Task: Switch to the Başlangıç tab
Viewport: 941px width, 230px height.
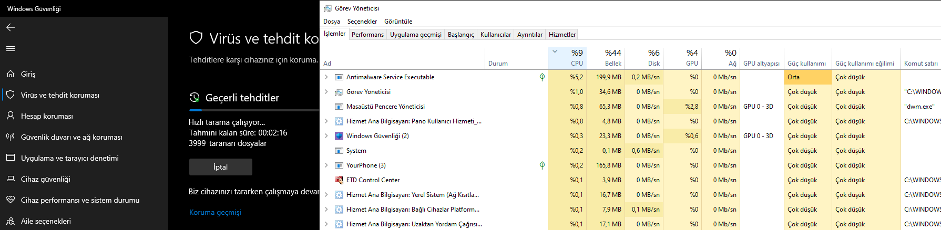Action: [461, 35]
